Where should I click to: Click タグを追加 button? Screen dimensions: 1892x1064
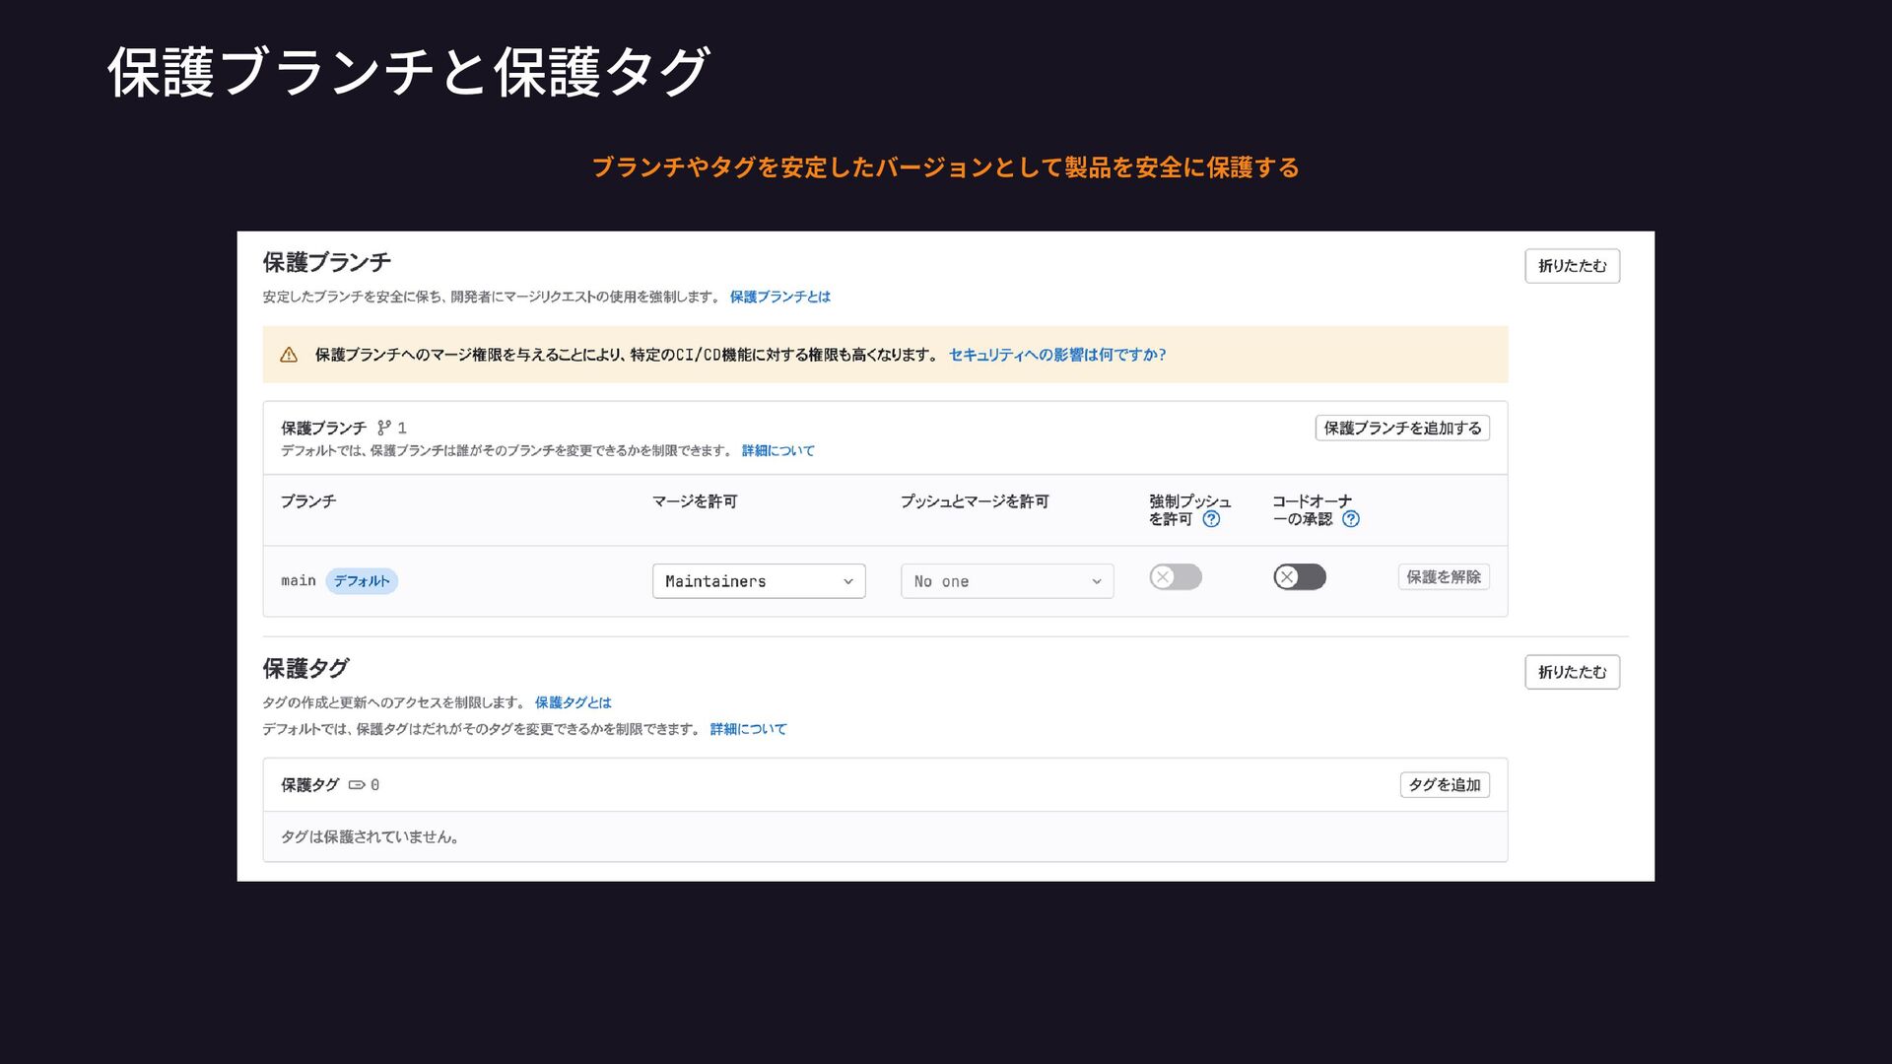pyautogui.click(x=1444, y=785)
